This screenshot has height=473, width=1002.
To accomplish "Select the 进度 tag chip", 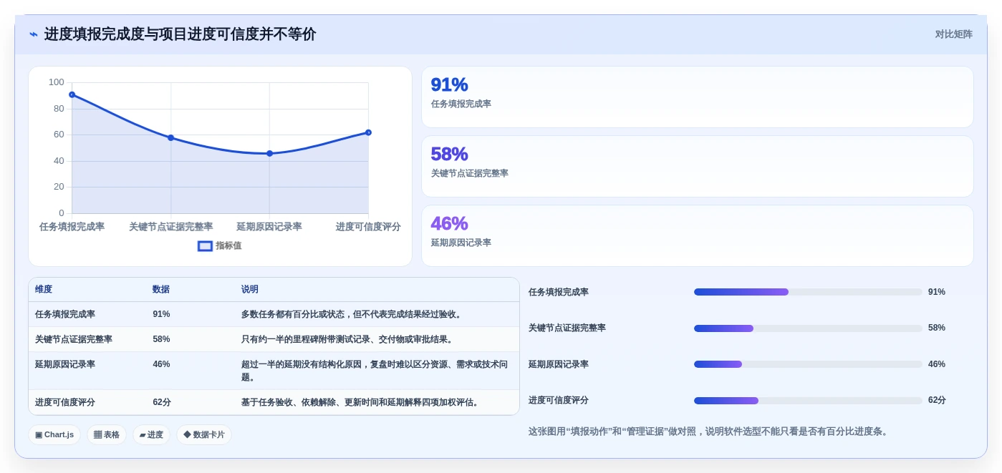I will [151, 434].
